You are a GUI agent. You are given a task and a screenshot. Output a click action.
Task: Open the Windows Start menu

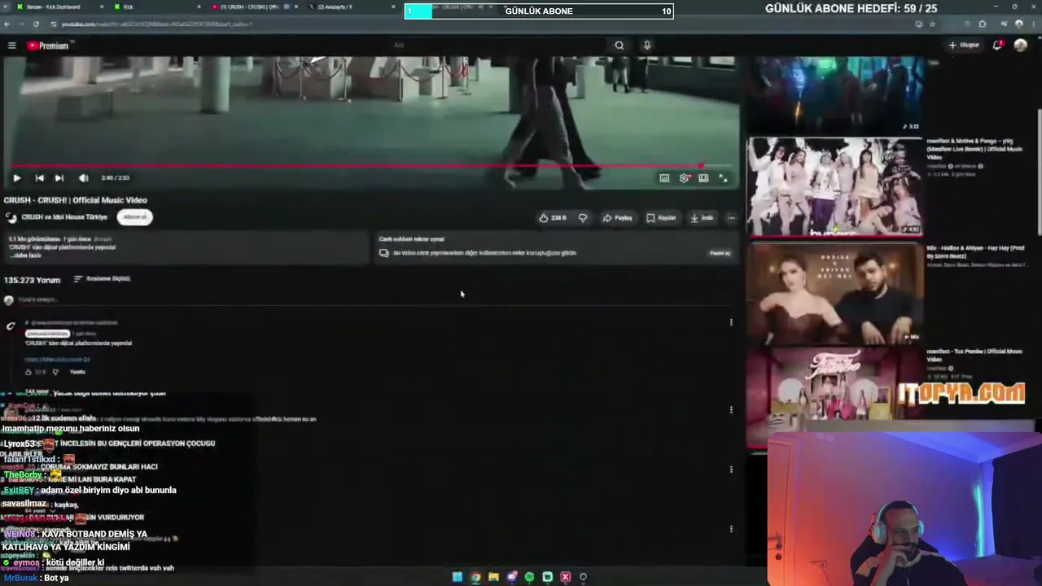458,577
